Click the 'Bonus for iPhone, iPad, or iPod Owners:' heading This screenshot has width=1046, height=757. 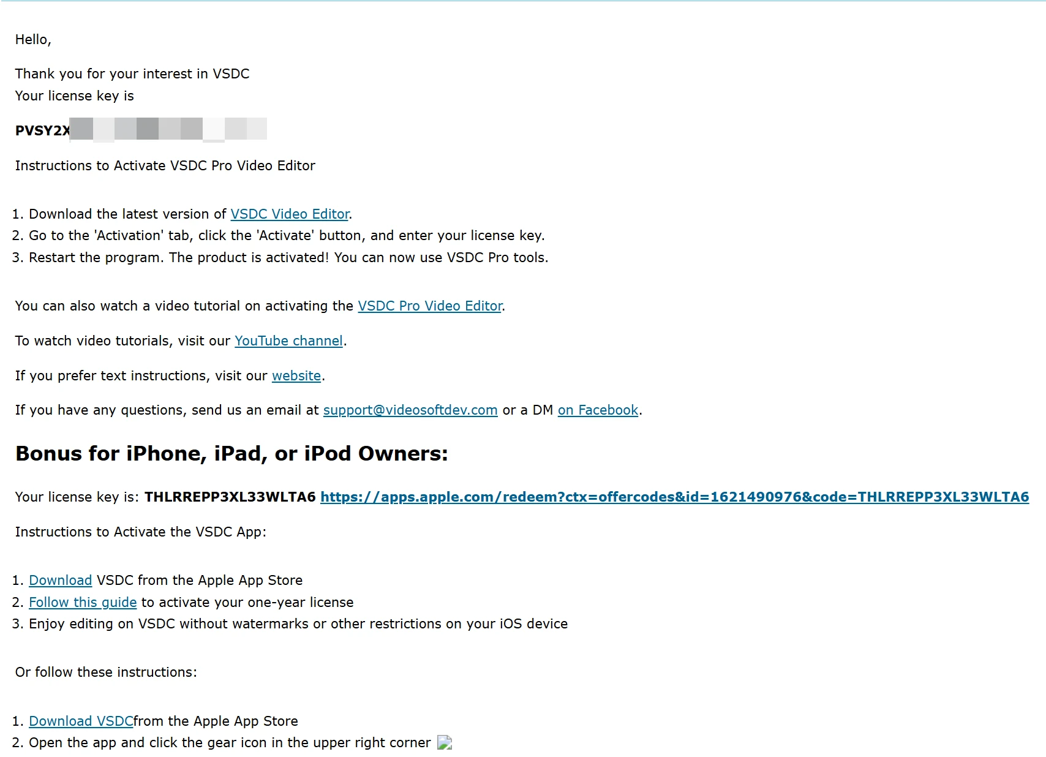click(231, 453)
